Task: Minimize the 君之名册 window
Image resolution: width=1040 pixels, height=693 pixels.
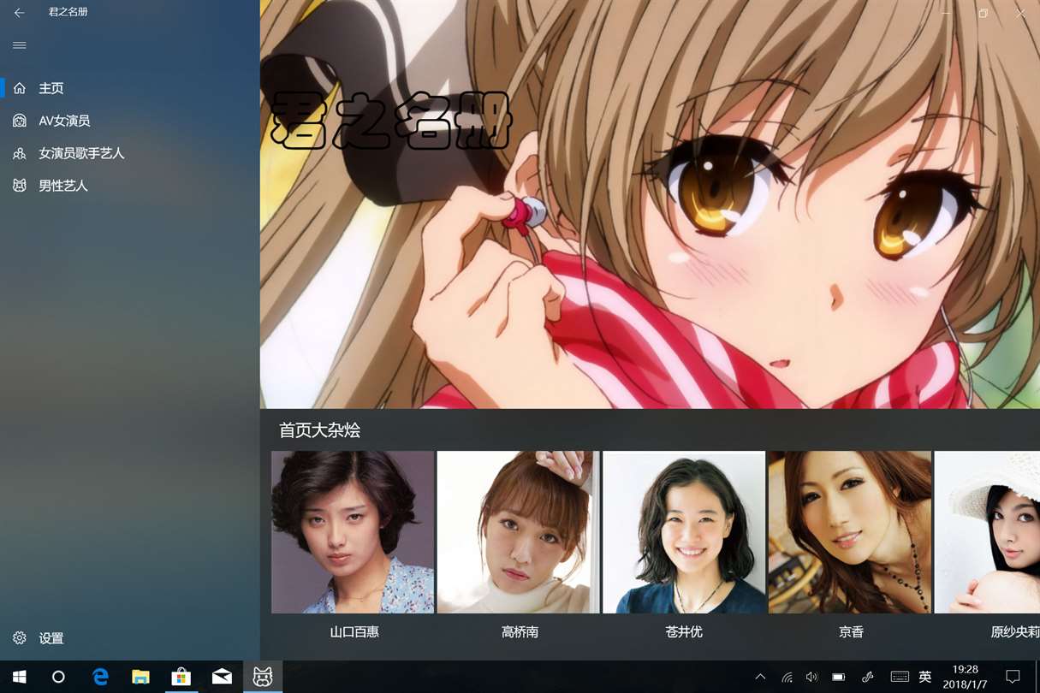Action: point(946,13)
